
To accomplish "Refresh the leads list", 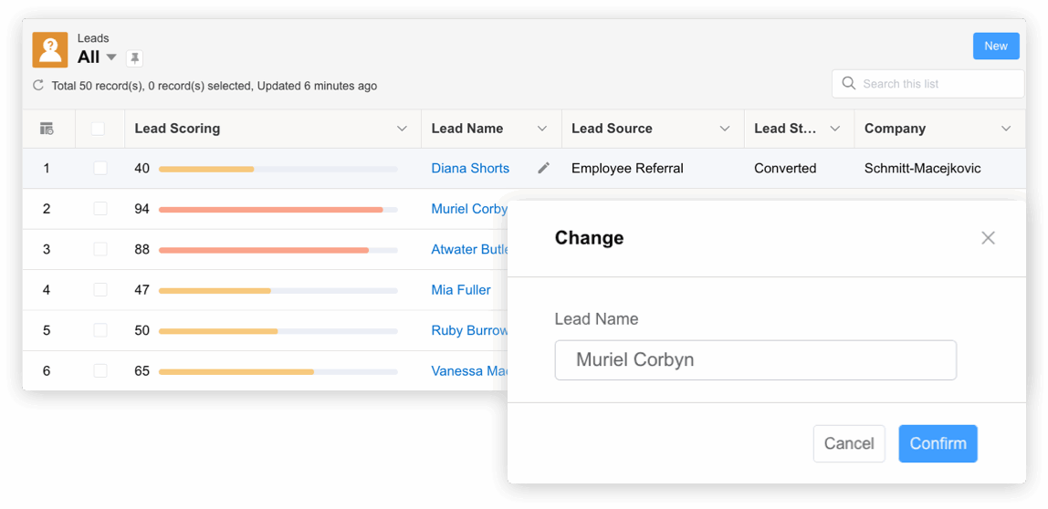I will (x=38, y=86).
